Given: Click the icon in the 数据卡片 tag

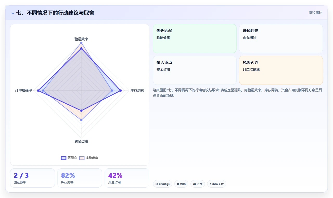Looking at the screenshot, I should point(210,184).
